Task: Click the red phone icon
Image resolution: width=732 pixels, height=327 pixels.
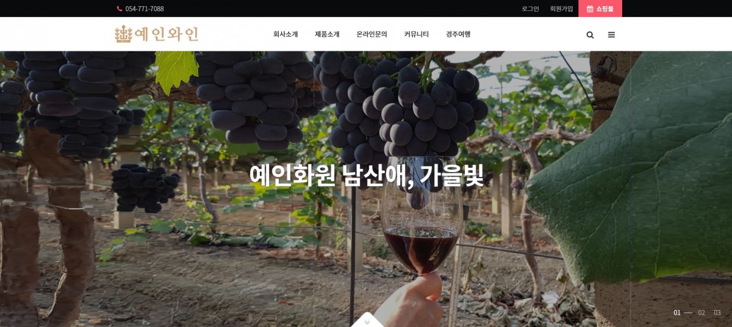Action: click(x=120, y=9)
